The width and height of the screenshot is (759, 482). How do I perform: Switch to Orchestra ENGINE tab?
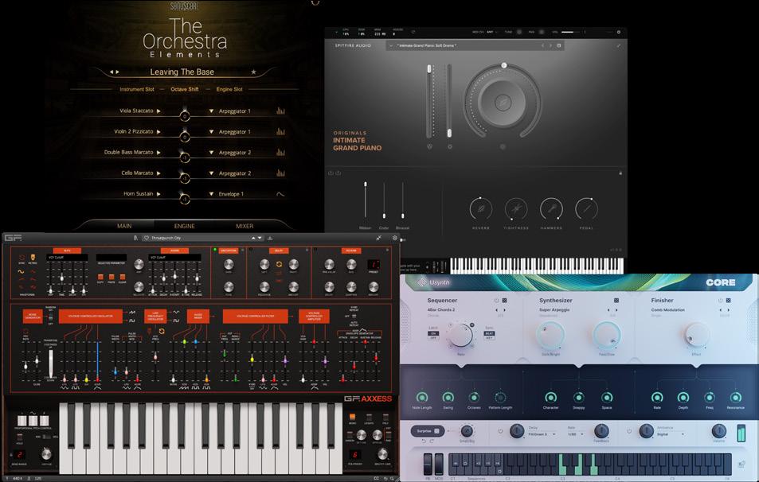click(185, 226)
